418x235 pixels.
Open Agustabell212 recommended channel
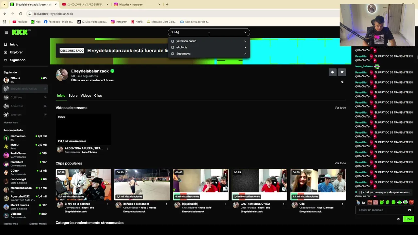pos(25,198)
